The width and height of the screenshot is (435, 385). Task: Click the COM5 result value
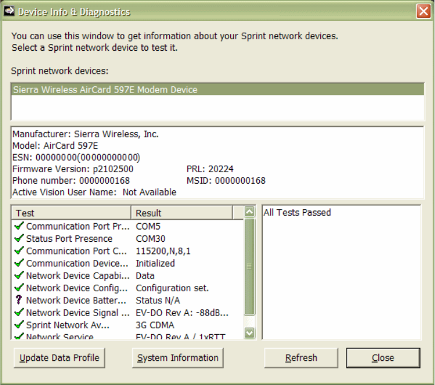click(148, 226)
